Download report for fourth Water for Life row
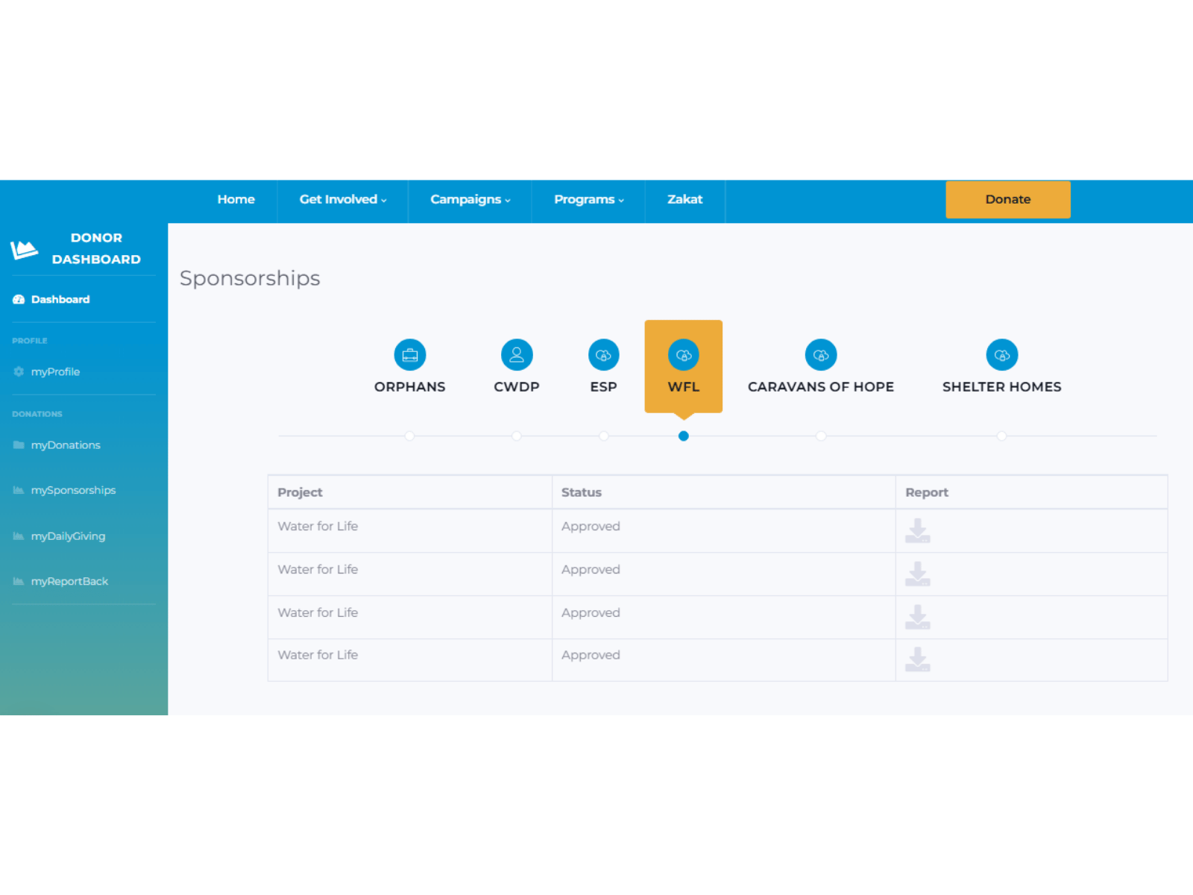This screenshot has height=895, width=1193. pos(918,659)
